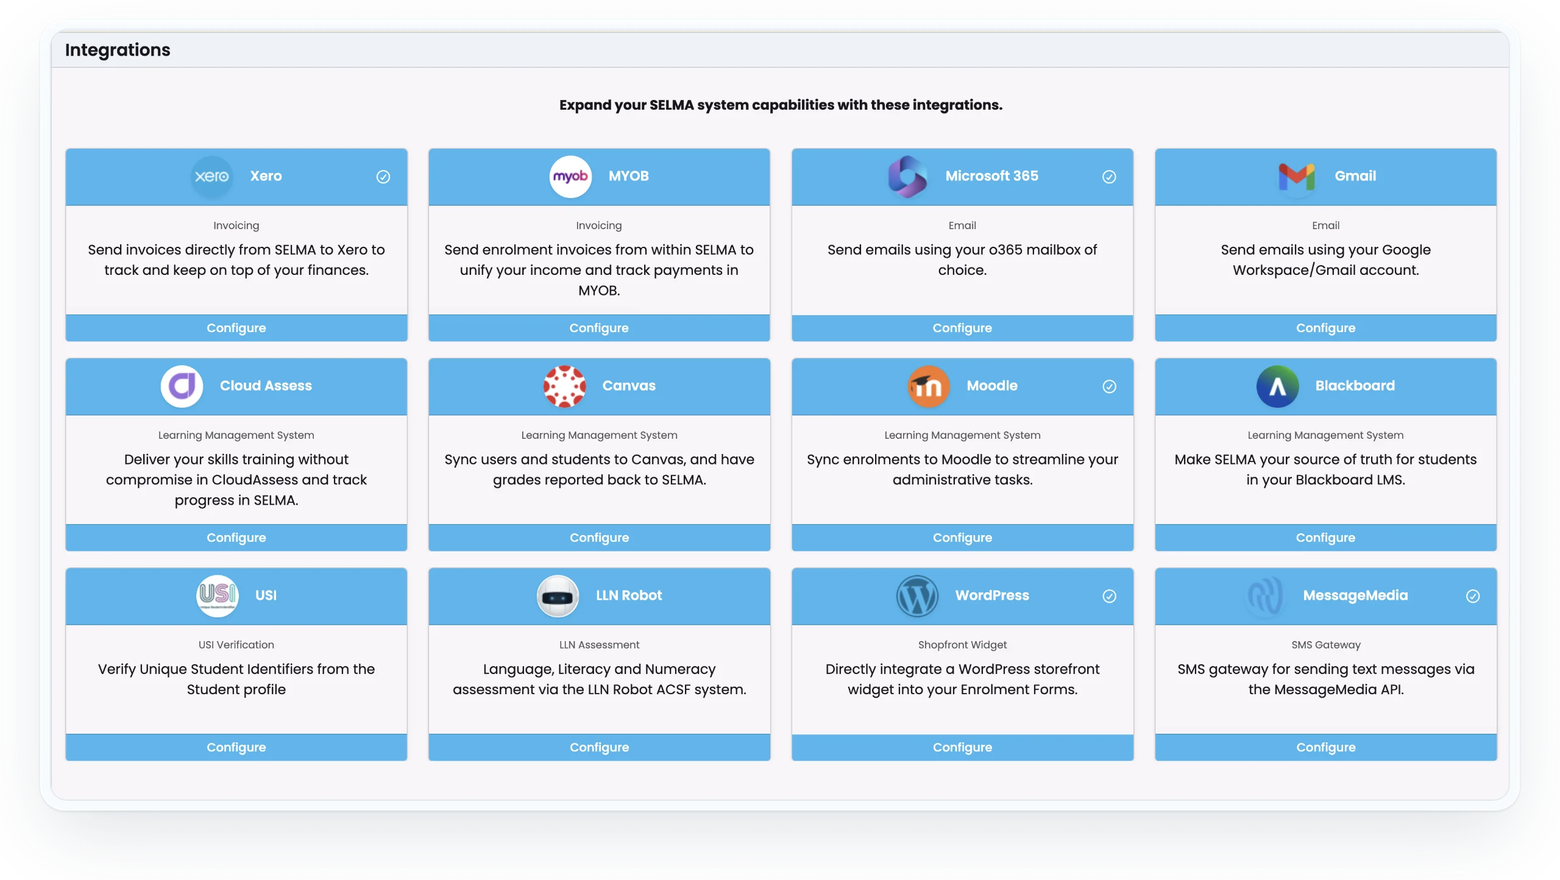Click the Shopfront Widget label
The height and width of the screenshot is (880, 1560).
click(962, 645)
